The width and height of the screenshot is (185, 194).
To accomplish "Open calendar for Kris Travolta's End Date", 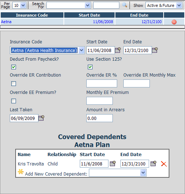I will tap(153, 164).
